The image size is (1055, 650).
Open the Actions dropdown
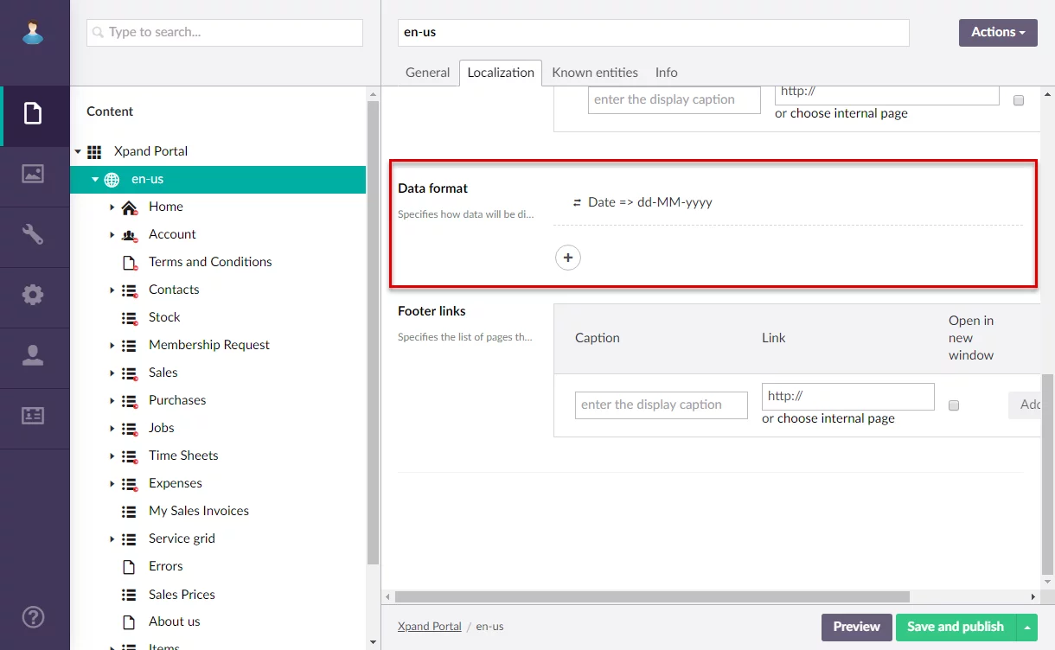point(997,33)
